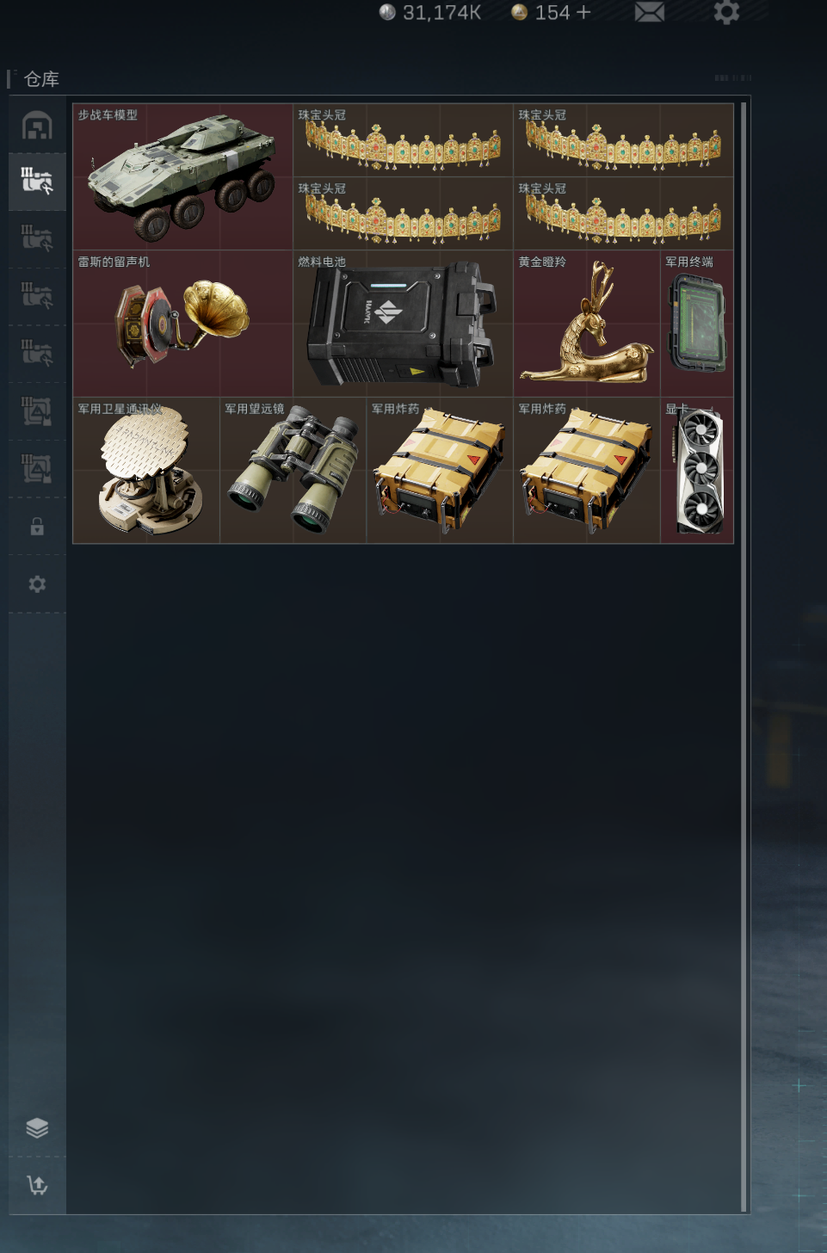
Task: Open the settings gear in top bar
Action: point(726,12)
